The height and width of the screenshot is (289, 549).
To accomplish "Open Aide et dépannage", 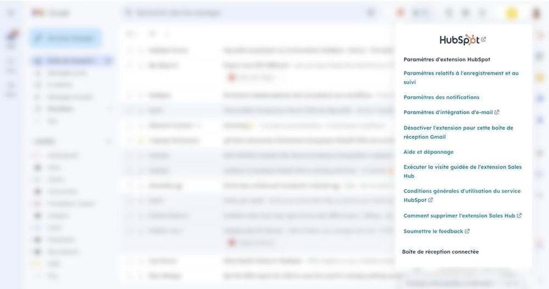I will 428,152.
